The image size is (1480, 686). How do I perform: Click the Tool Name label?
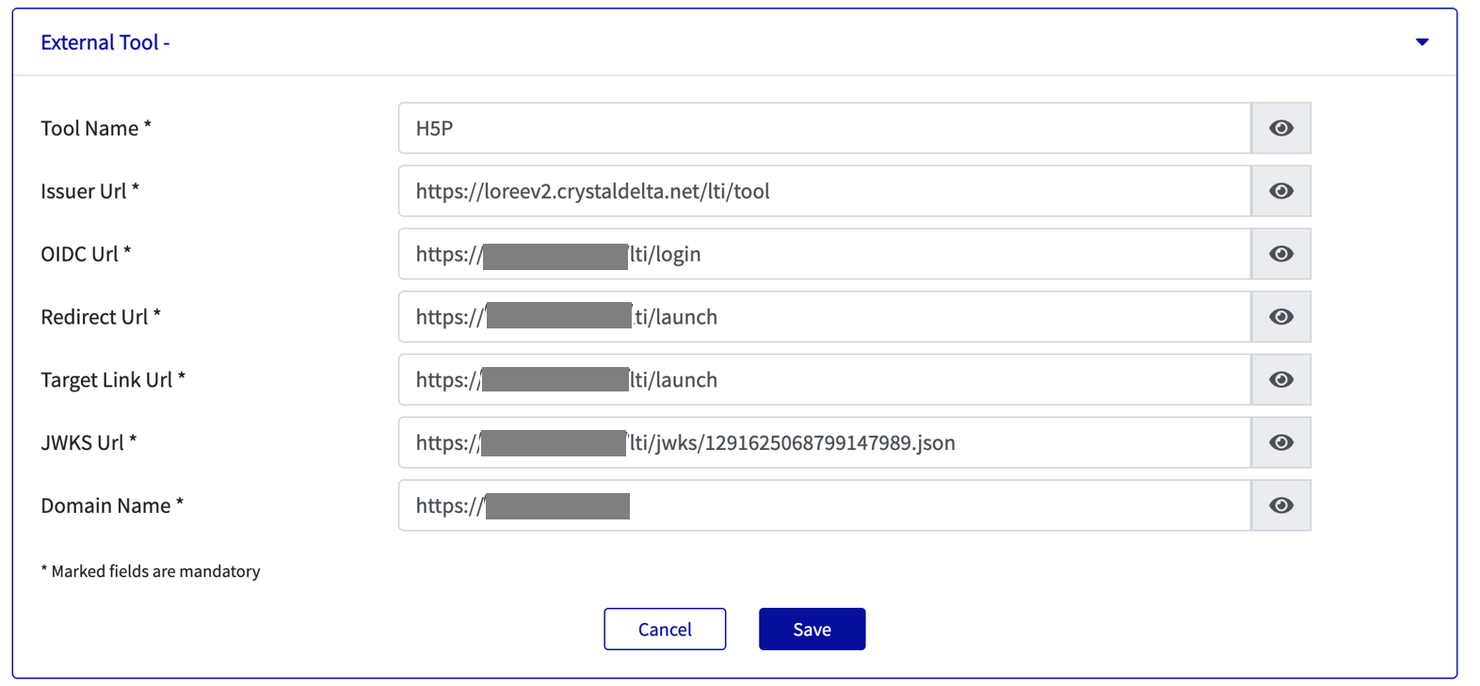[96, 128]
